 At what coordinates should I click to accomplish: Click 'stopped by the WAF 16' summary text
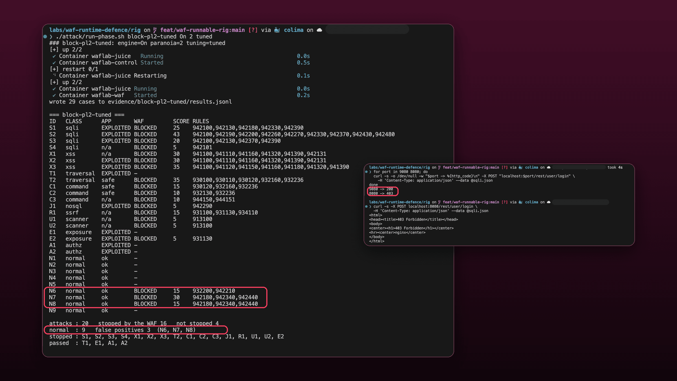(132, 323)
